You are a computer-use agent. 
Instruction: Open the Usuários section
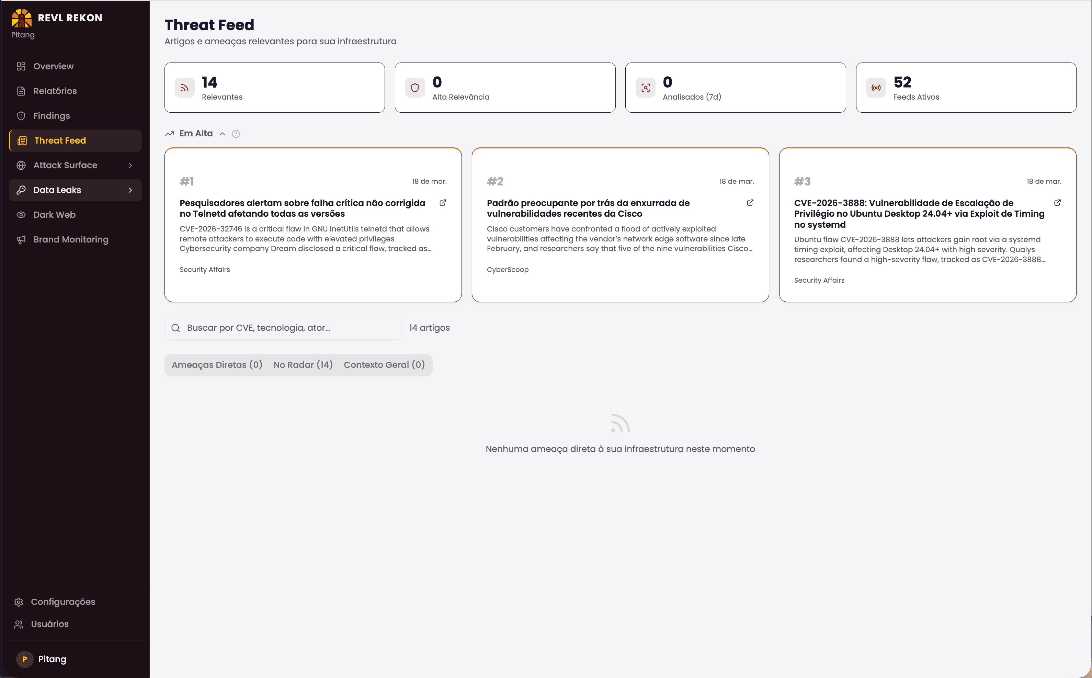[x=49, y=624]
